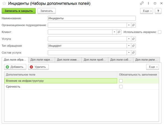The width and height of the screenshot is (164, 125).
Task: Open the Тип обращения record icon
Action: coord(133,46)
